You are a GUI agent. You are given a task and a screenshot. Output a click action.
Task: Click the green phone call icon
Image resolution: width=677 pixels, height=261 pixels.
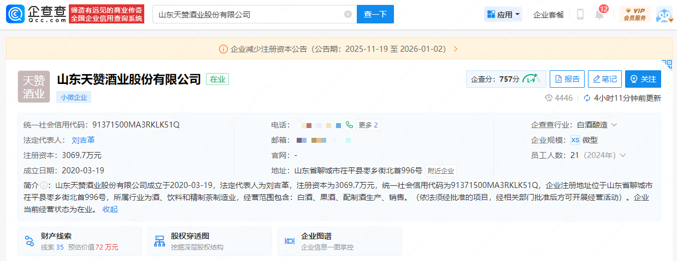[350, 125]
